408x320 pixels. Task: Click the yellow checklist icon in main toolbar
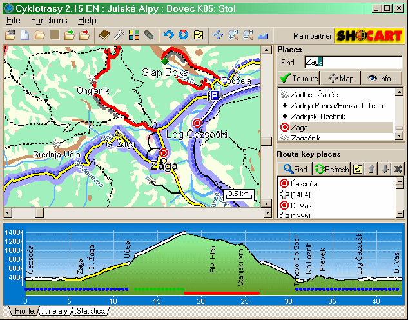199,35
